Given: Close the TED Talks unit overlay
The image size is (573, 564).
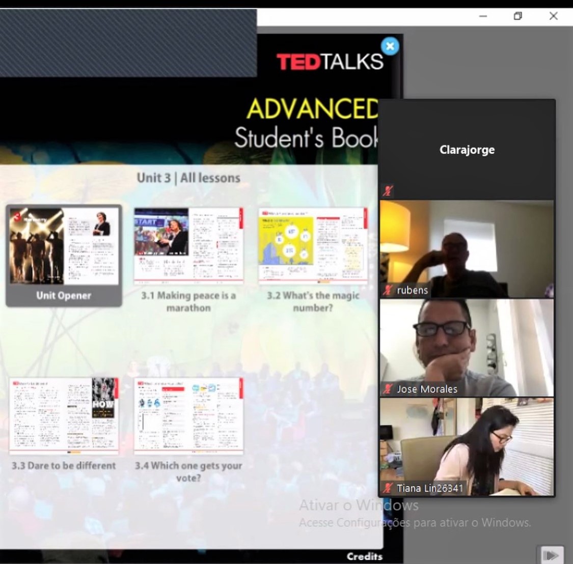Looking at the screenshot, I should (x=390, y=46).
